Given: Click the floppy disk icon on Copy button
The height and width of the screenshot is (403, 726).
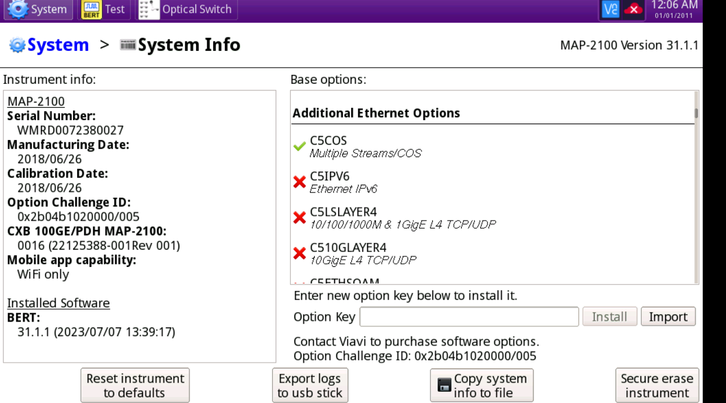Looking at the screenshot, I should pyautogui.click(x=444, y=385).
